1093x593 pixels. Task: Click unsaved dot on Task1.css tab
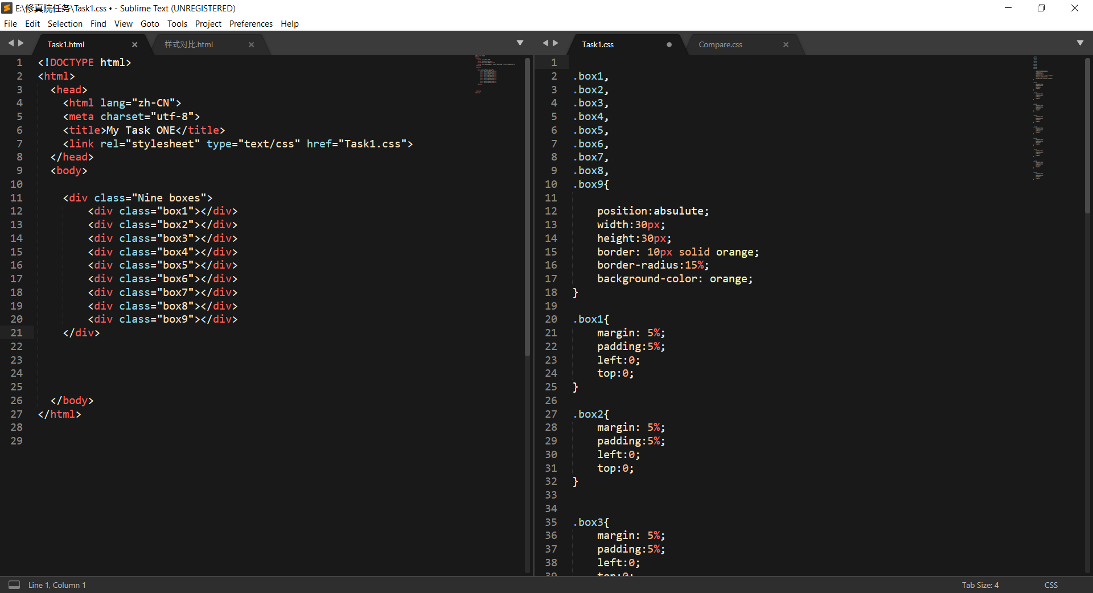tap(669, 44)
